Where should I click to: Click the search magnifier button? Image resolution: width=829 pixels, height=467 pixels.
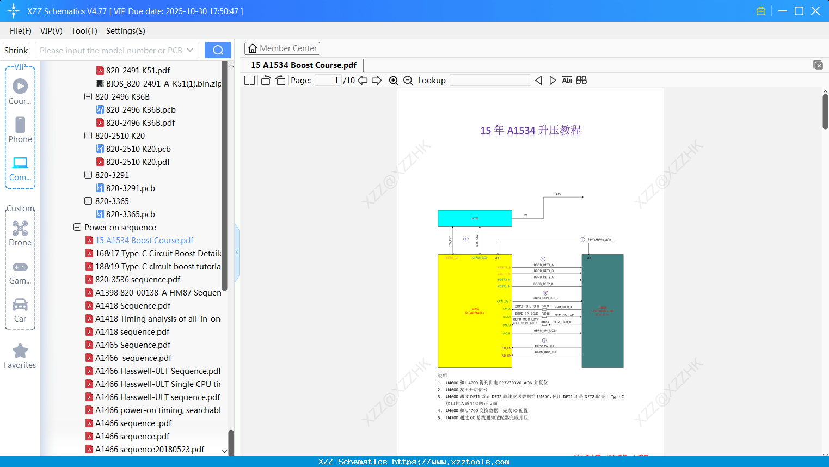point(218,50)
